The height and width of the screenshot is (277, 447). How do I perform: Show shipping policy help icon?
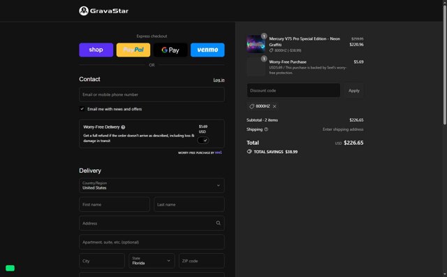tap(266, 129)
